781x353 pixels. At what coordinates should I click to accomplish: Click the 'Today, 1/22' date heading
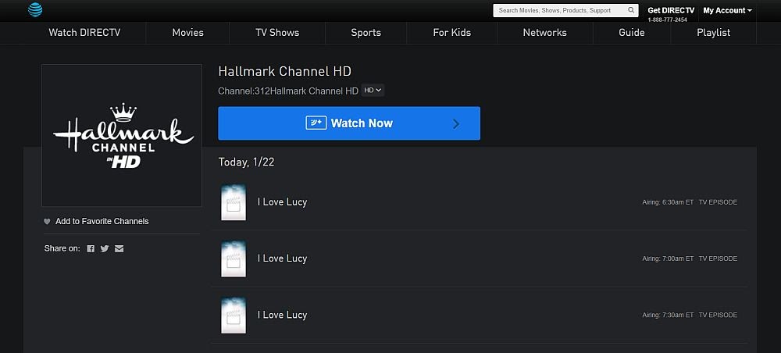click(246, 162)
